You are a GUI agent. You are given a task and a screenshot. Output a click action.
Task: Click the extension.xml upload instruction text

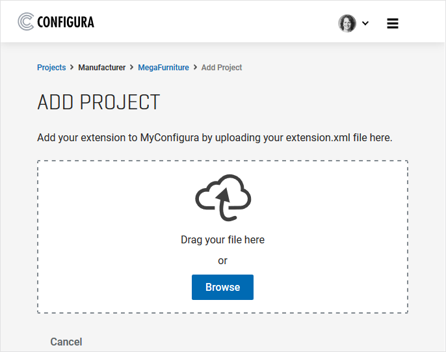[x=215, y=138]
